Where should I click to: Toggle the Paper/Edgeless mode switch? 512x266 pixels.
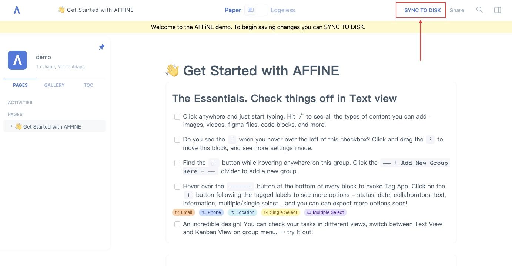(256, 10)
